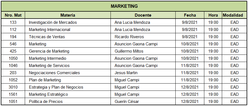Screen dimensions: 248x106
Task: Select the cell with number 1050
Action: (13, 58)
